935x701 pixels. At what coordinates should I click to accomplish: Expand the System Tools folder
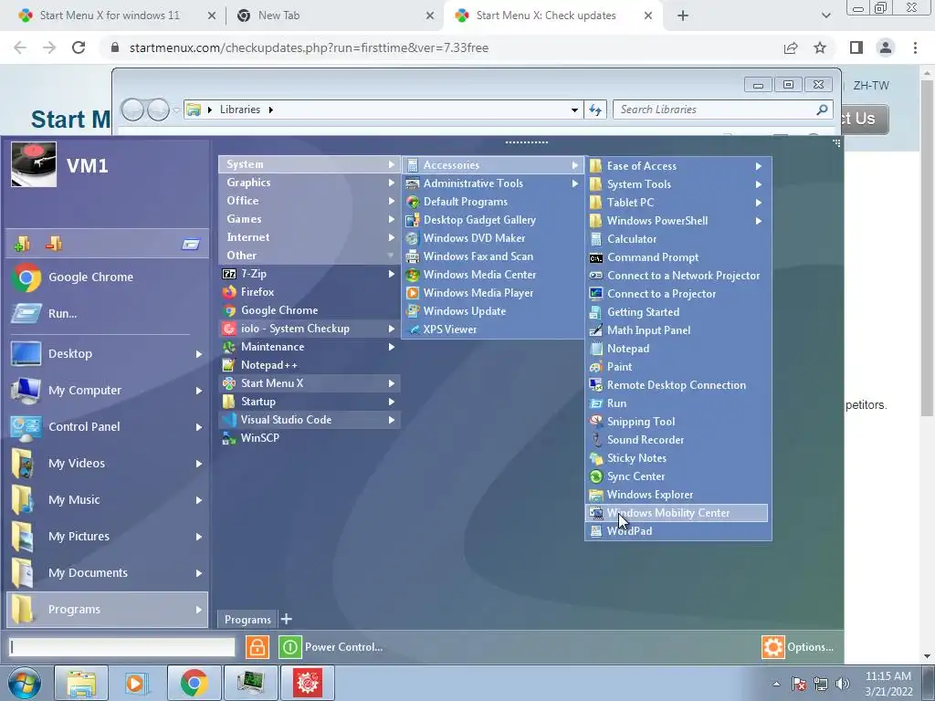(x=678, y=184)
